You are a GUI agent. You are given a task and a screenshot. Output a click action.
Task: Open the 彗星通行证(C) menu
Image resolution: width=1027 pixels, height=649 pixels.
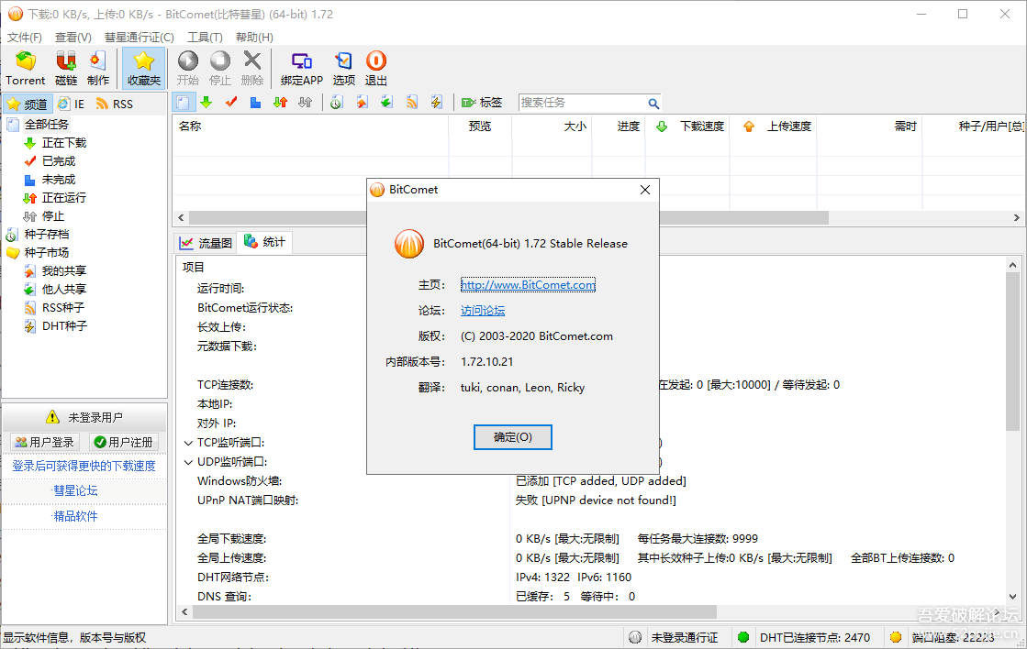pos(140,38)
